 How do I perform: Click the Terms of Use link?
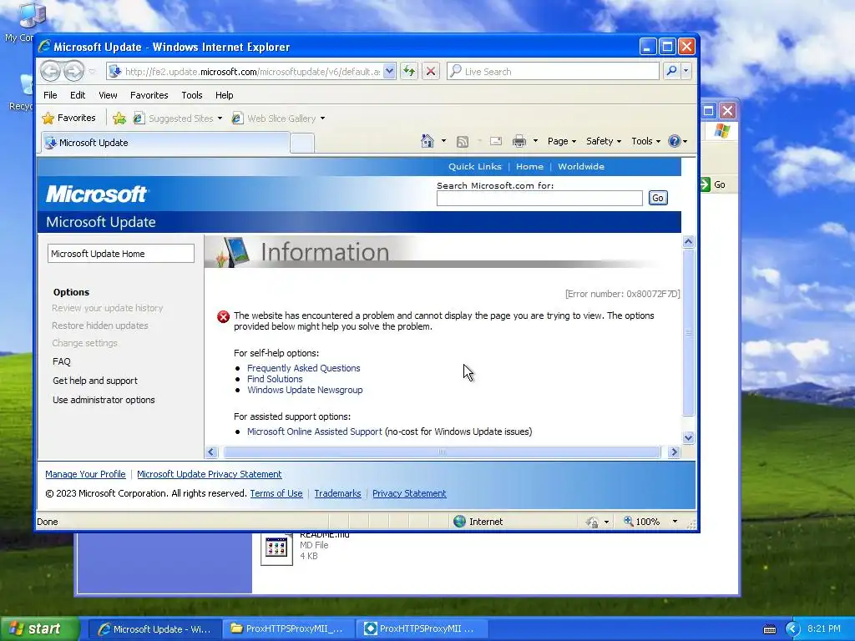pyautogui.click(x=276, y=493)
